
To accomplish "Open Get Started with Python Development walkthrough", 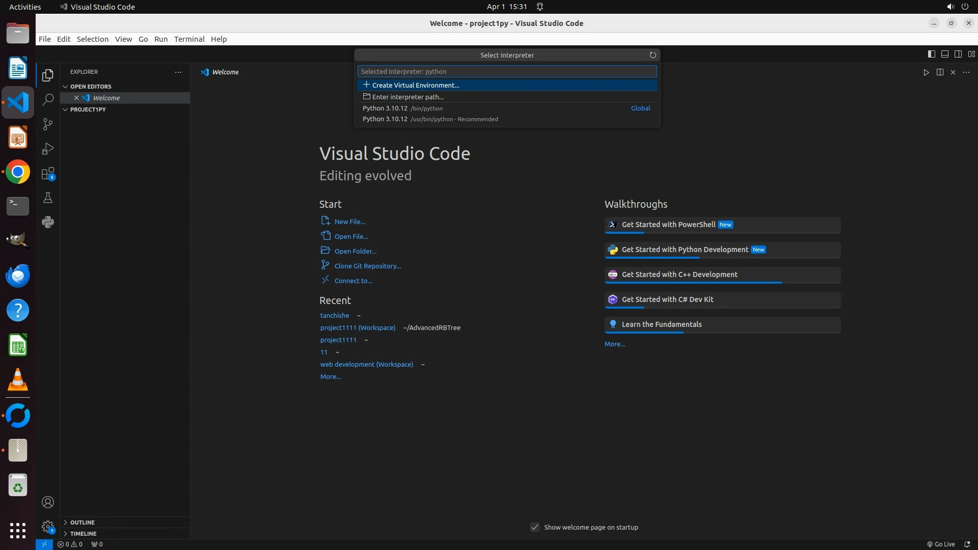I will [685, 250].
